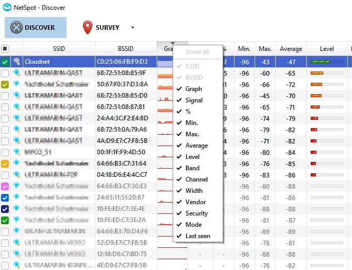This screenshot has height=270, width=352.
Task: Select BSSID cell 68:72:51:08:87:81
Action: (x=126, y=107)
